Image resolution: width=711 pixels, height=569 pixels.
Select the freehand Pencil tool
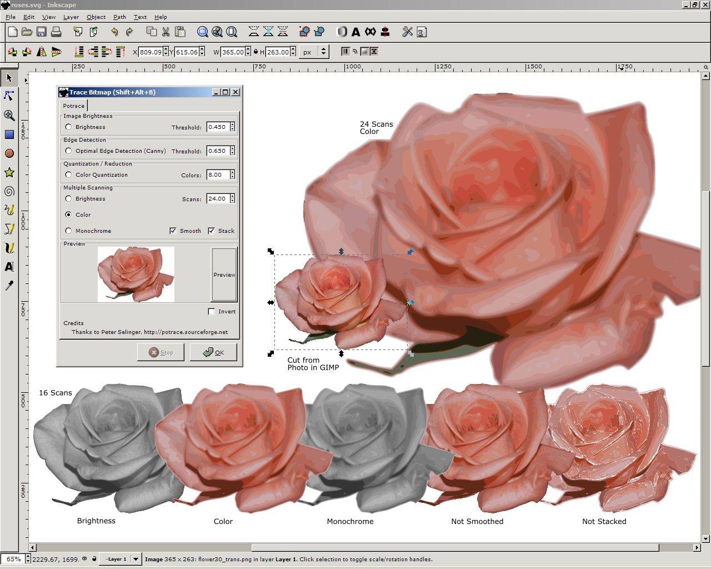click(x=9, y=210)
